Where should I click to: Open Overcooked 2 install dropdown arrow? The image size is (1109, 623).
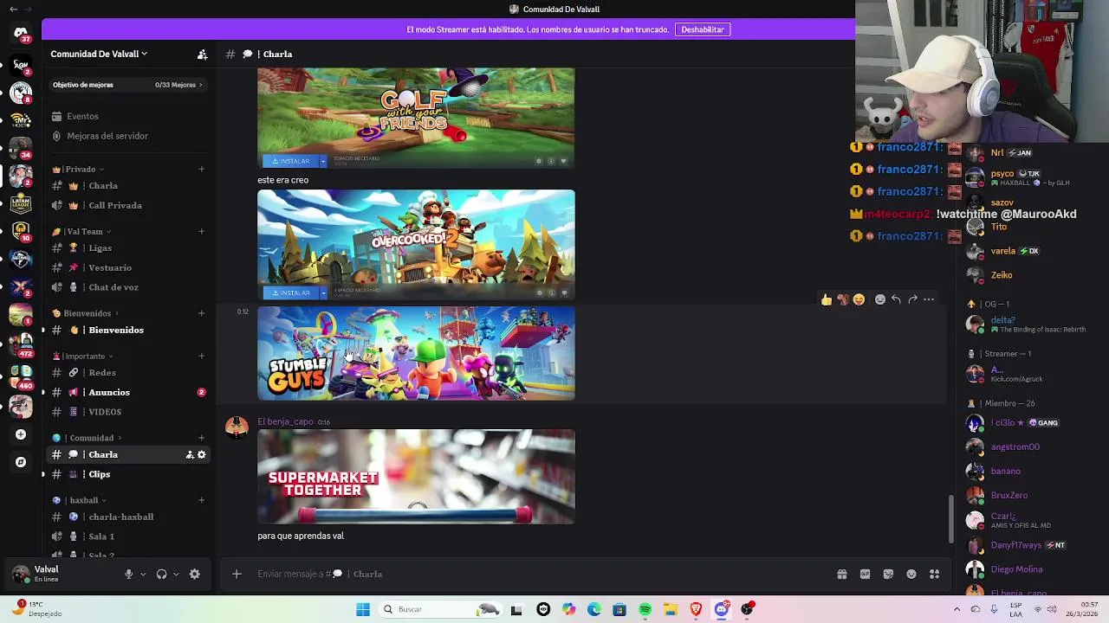tap(323, 292)
